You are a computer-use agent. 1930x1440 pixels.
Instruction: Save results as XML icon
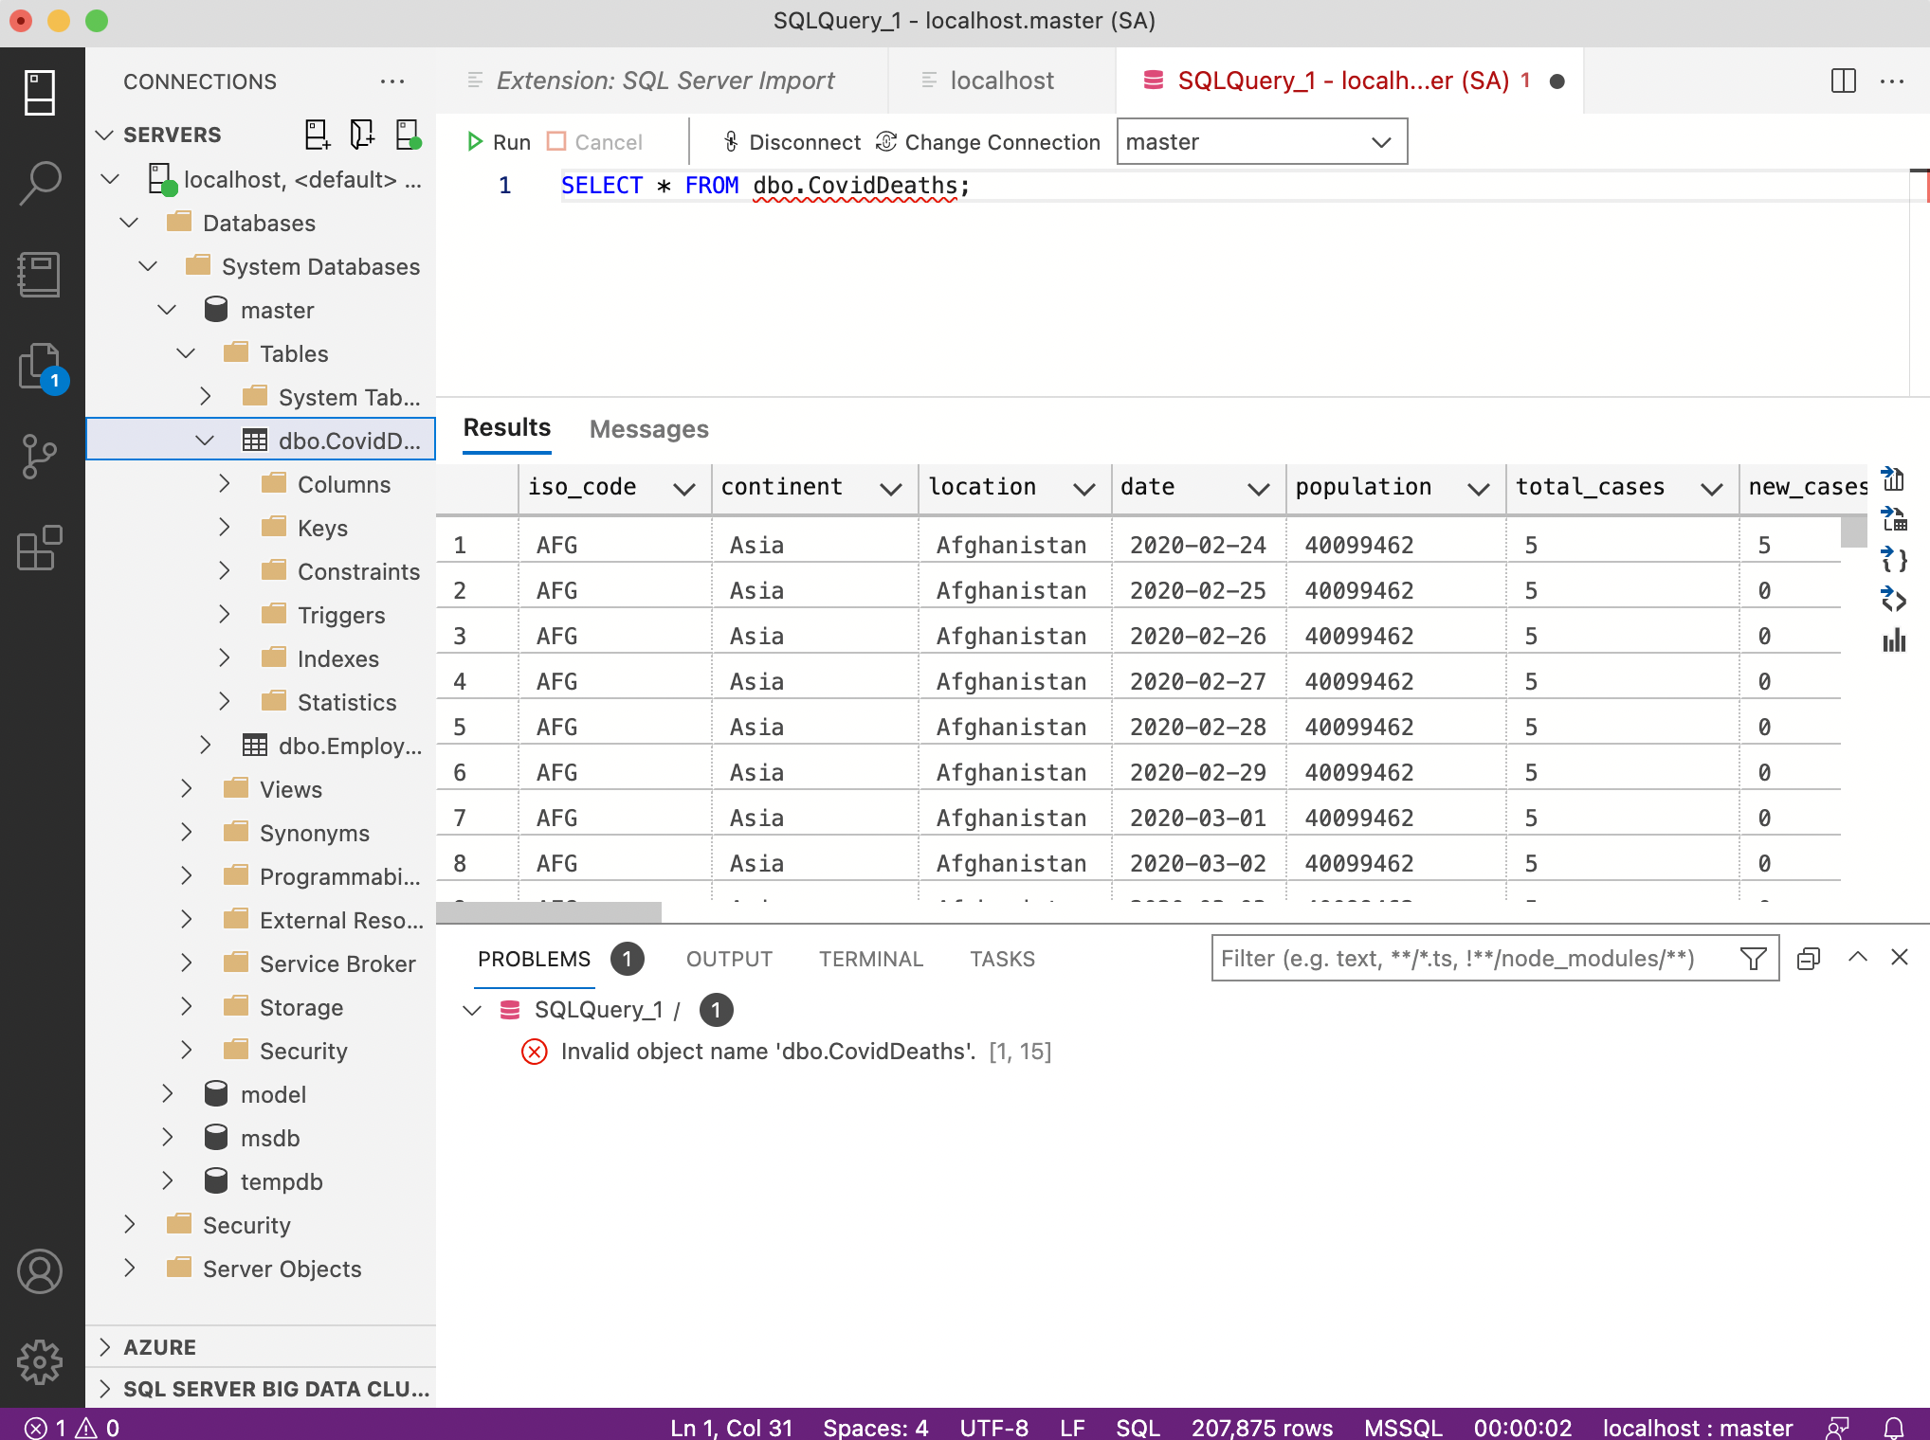[x=1893, y=600]
